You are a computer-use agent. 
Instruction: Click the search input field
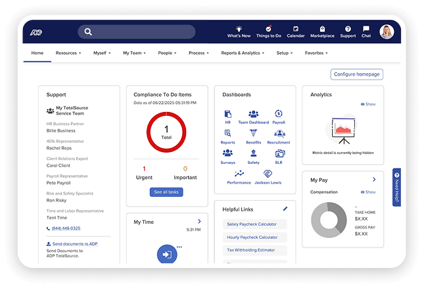[x=137, y=32]
